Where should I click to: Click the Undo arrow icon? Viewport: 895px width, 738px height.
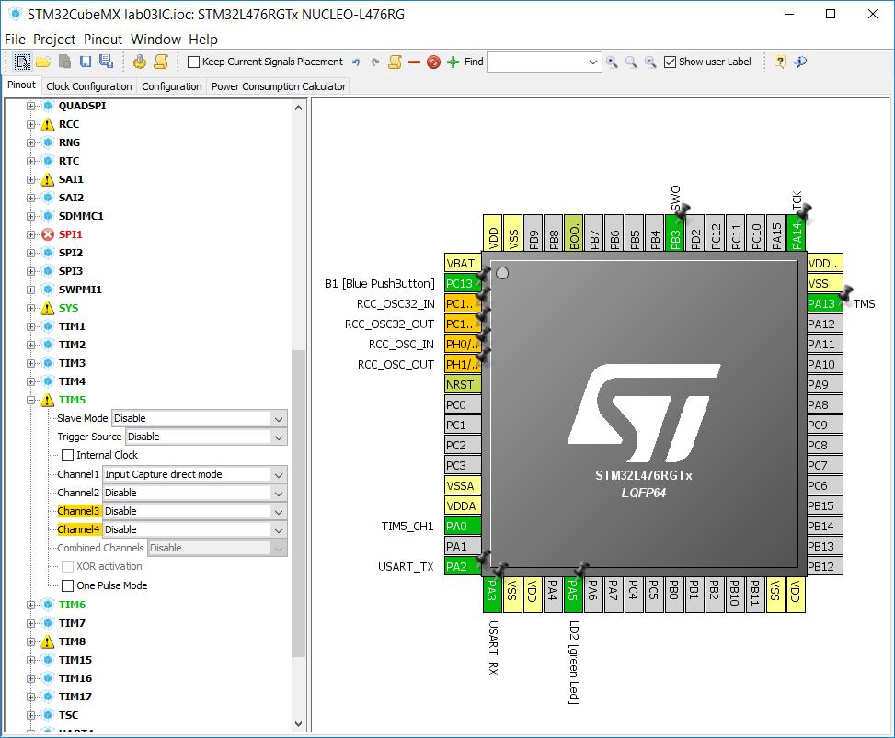click(356, 62)
